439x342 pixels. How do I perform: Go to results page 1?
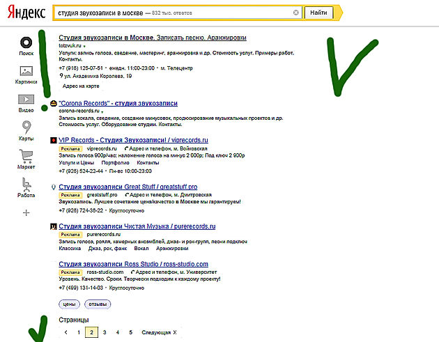[x=79, y=332]
